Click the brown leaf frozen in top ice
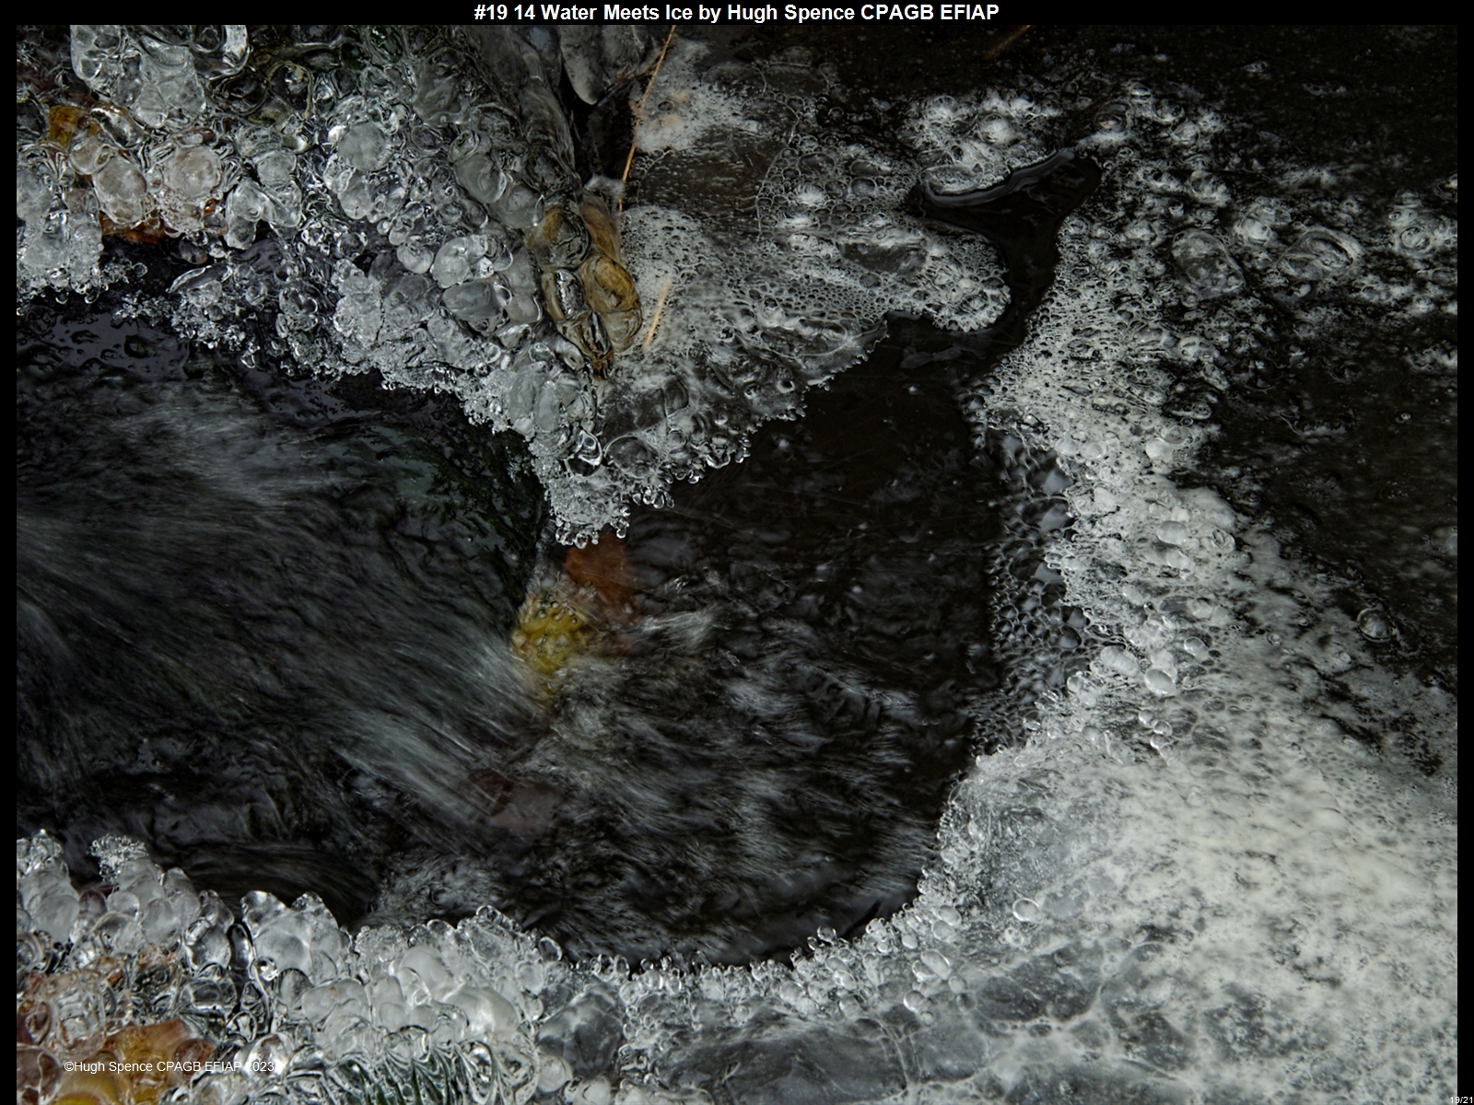1474x1105 pixels. 590,276
